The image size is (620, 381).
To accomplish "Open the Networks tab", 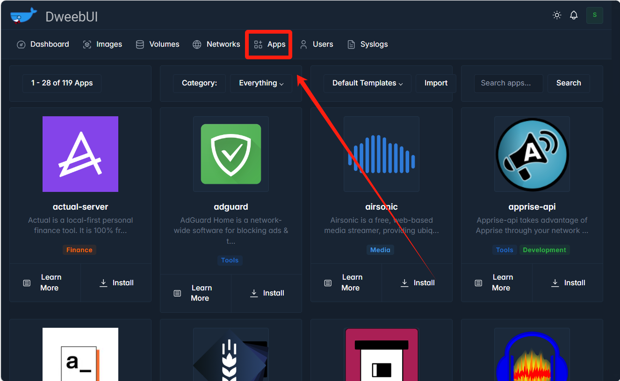I will [x=216, y=44].
